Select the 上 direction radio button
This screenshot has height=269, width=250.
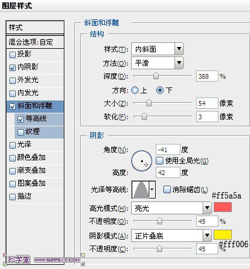[x=135, y=90]
